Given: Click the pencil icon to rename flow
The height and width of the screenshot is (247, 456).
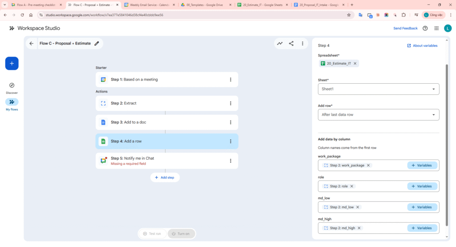Looking at the screenshot, I should click(97, 44).
